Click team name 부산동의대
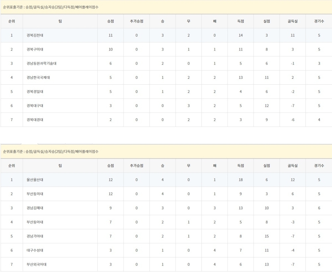The image size is (332, 274). click(35, 194)
